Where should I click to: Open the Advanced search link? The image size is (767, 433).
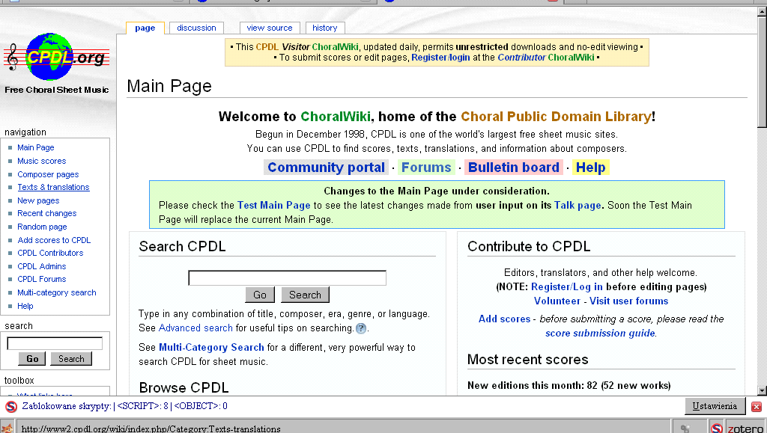[x=195, y=328]
